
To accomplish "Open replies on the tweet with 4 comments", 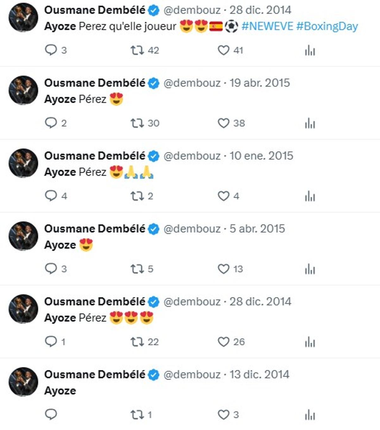I will pyautogui.click(x=52, y=196).
